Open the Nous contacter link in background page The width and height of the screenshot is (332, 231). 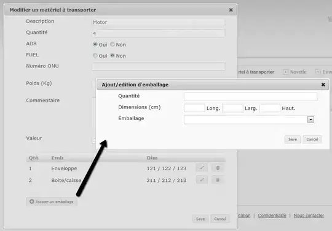pyautogui.click(x=309, y=216)
